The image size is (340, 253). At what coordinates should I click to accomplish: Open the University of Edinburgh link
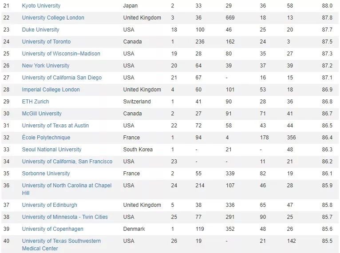tap(50, 205)
